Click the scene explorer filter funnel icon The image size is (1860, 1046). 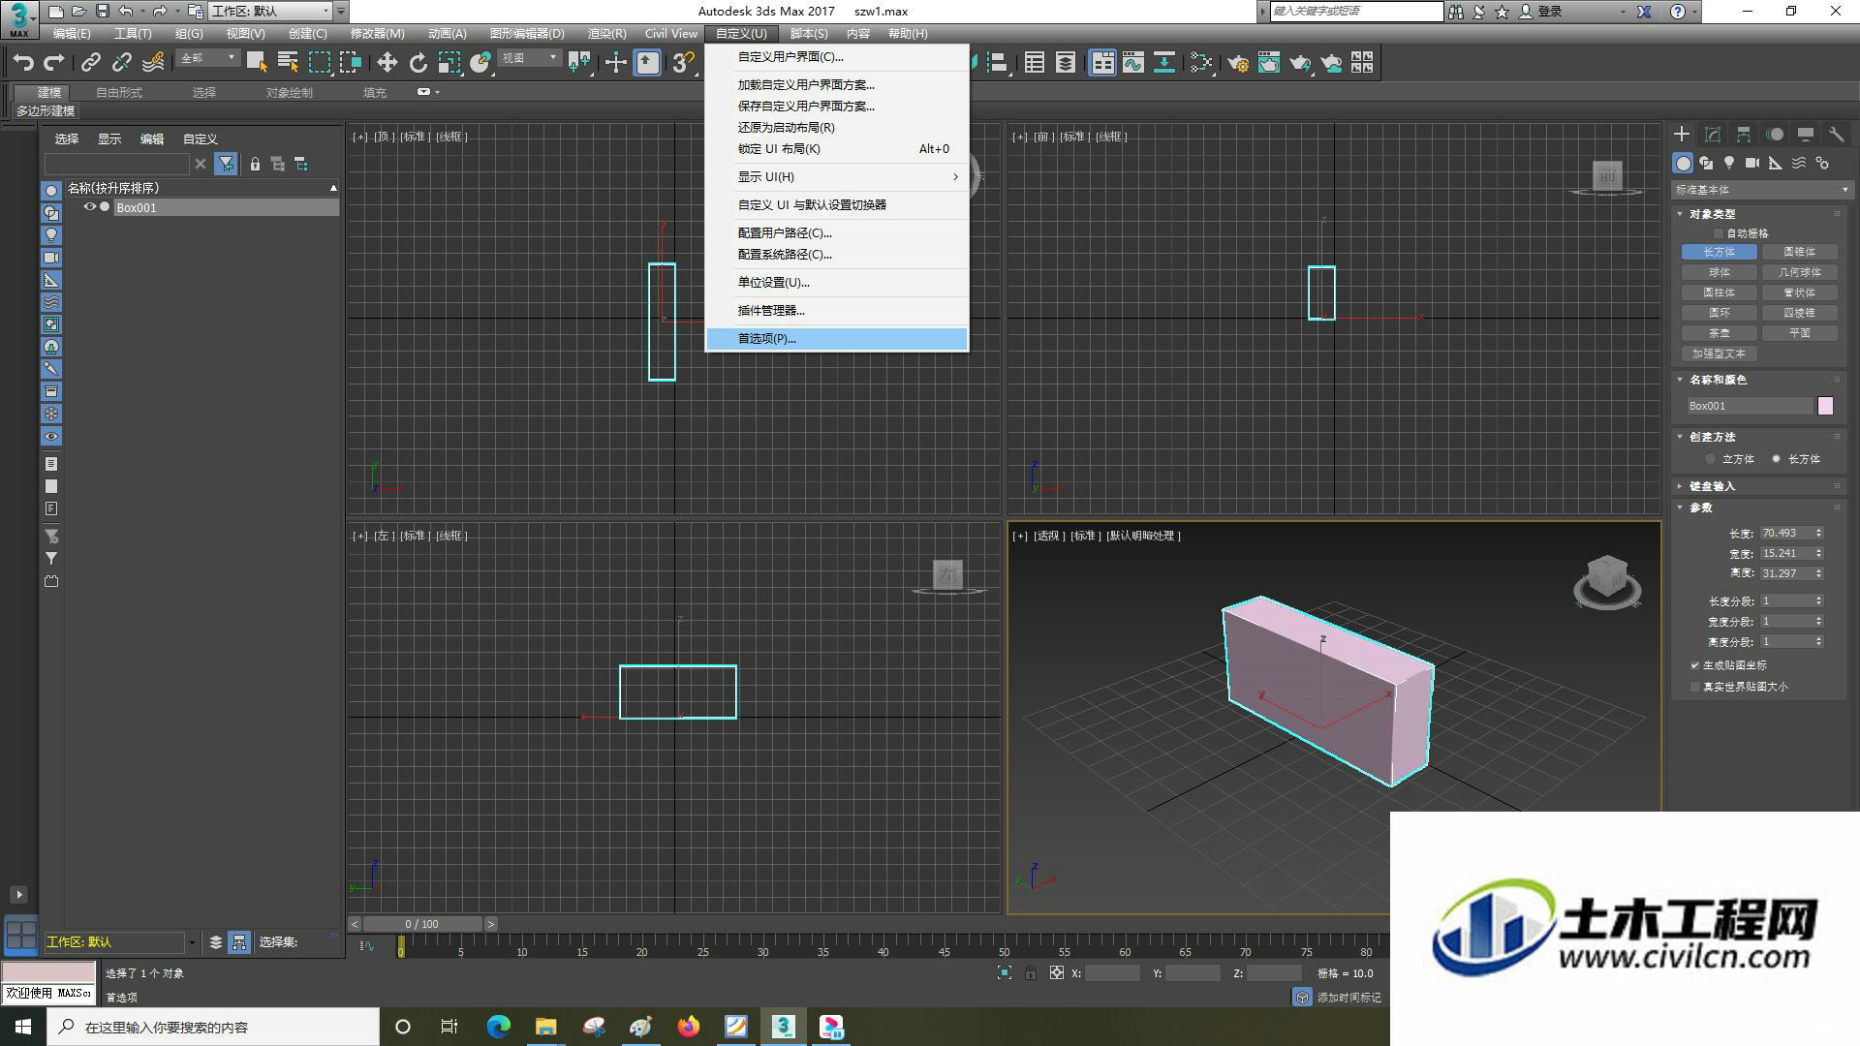(226, 164)
